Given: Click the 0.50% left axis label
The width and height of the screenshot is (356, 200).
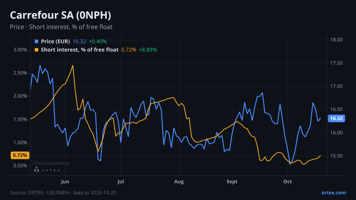Looking at the screenshot, I should 20,166.
